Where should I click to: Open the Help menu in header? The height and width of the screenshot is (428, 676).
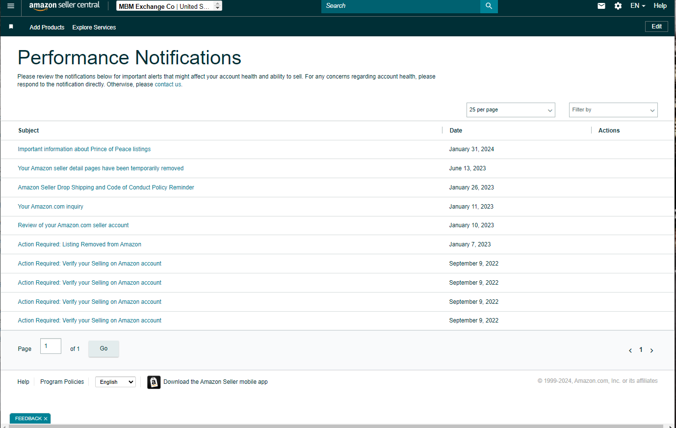[x=660, y=6]
